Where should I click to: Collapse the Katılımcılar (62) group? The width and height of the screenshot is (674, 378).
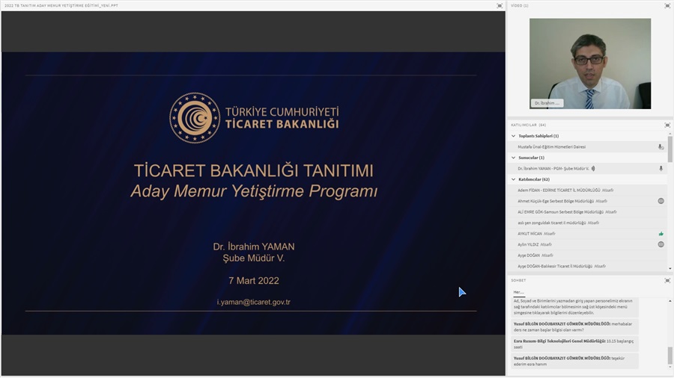pos(514,179)
